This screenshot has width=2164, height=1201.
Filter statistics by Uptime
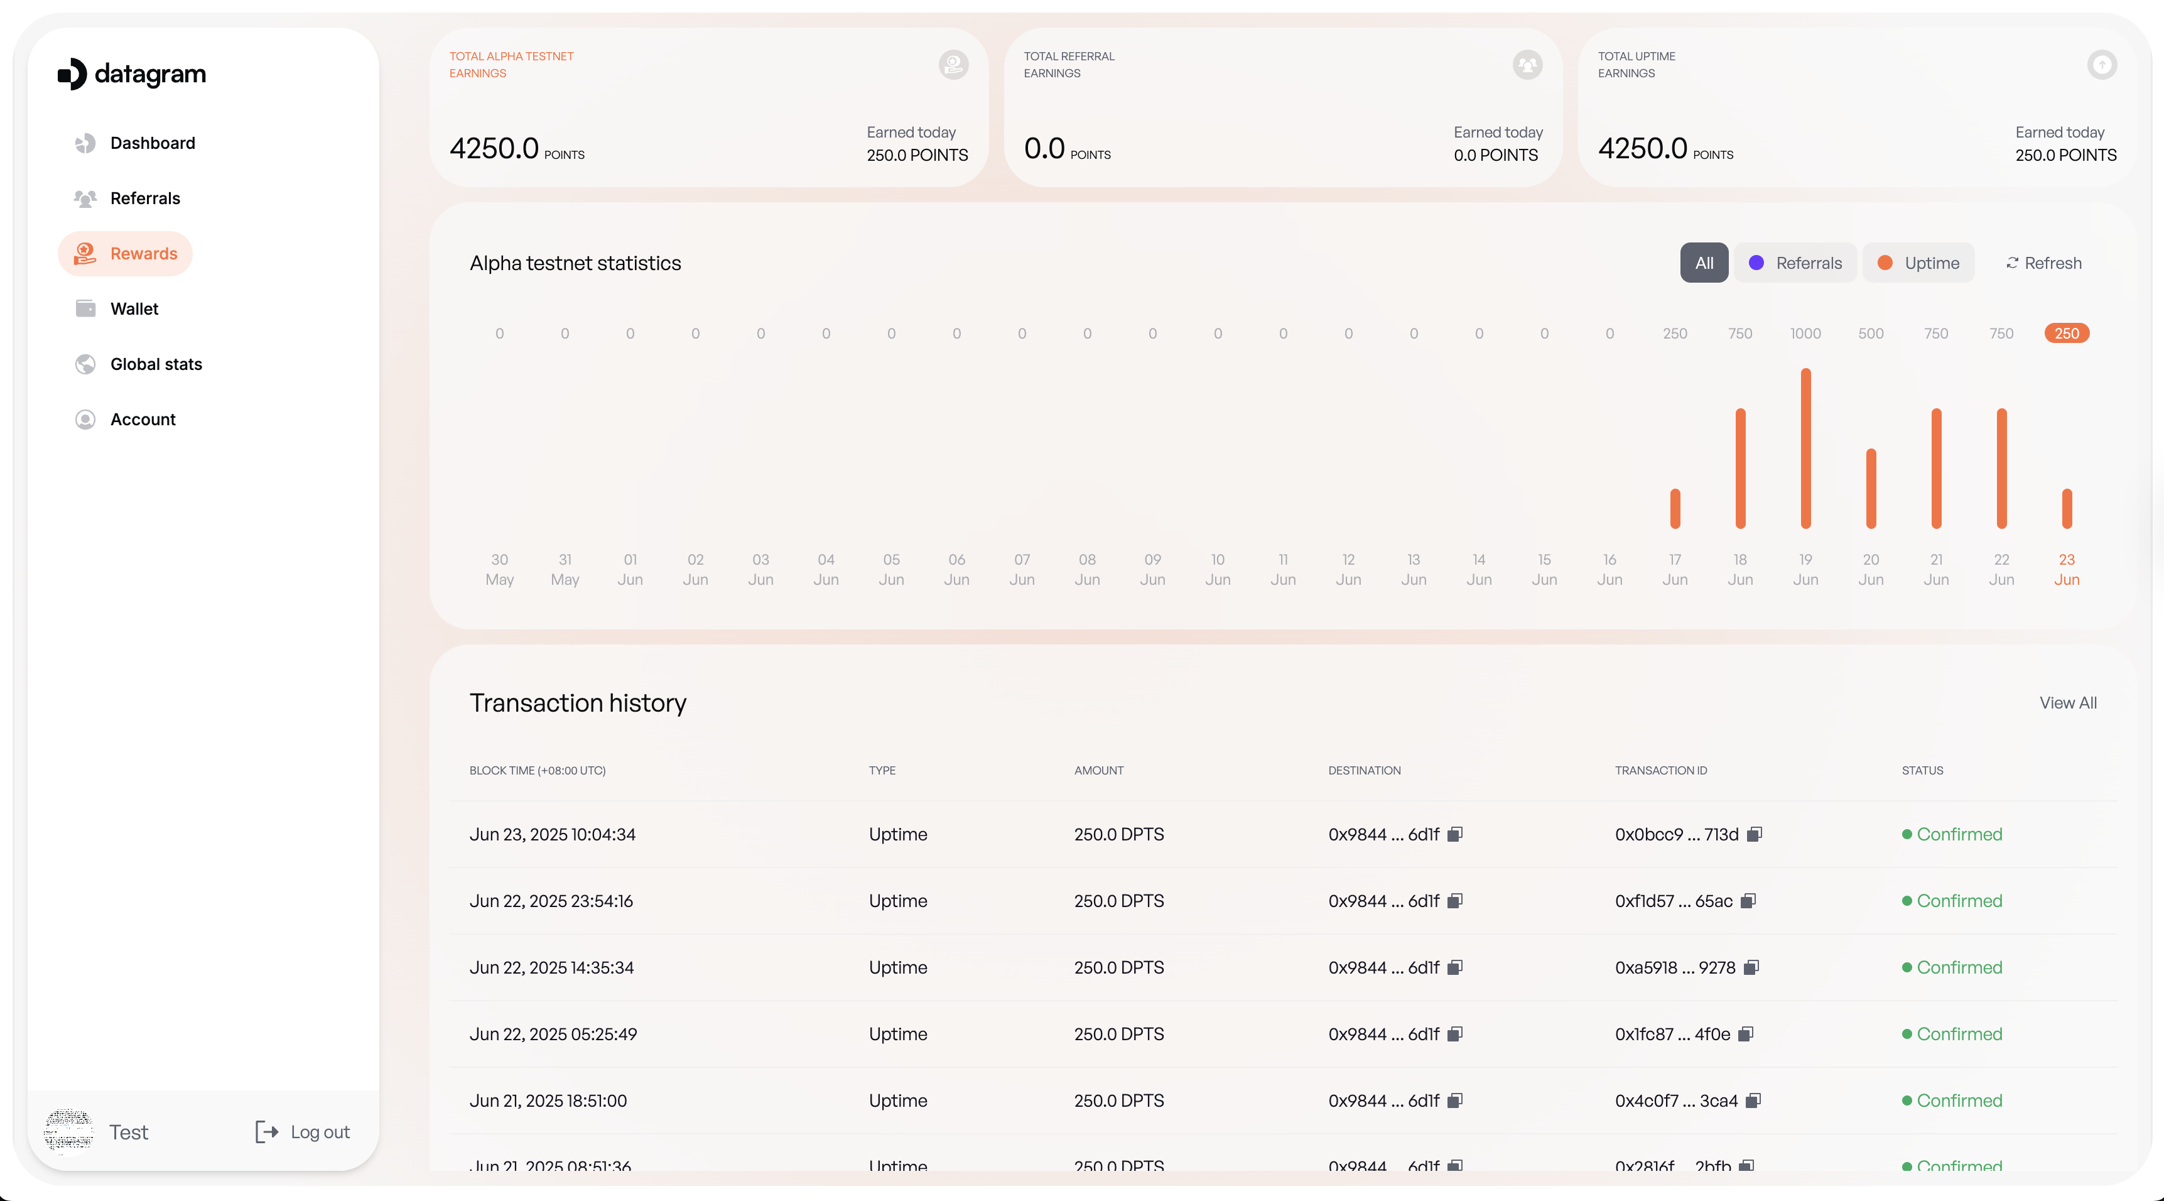1918,263
